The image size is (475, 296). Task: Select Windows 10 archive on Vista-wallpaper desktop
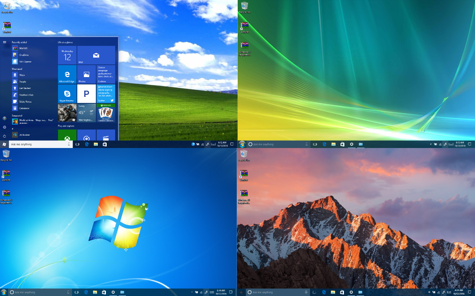244,49
